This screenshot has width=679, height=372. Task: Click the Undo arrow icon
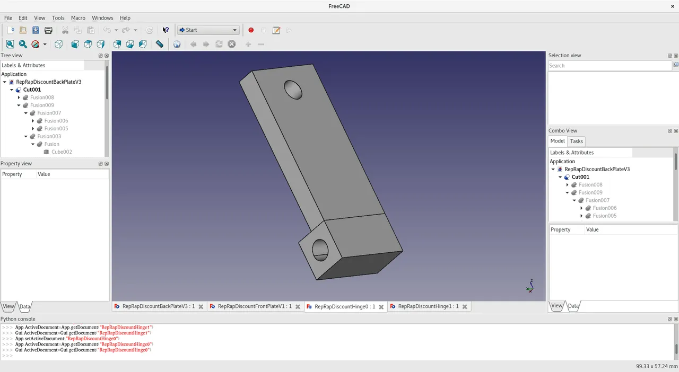coord(107,30)
